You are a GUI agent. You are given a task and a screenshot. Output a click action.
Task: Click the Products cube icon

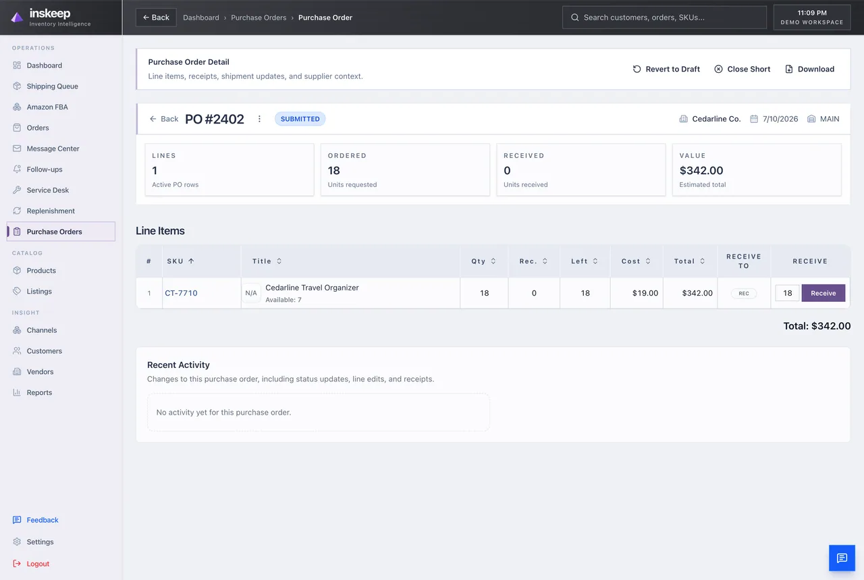(x=17, y=271)
